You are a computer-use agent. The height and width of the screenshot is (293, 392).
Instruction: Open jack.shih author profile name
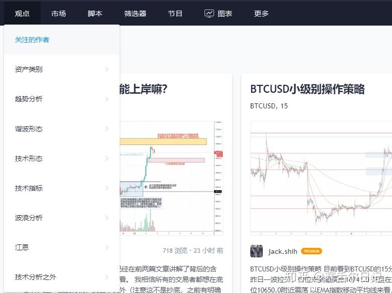click(283, 251)
